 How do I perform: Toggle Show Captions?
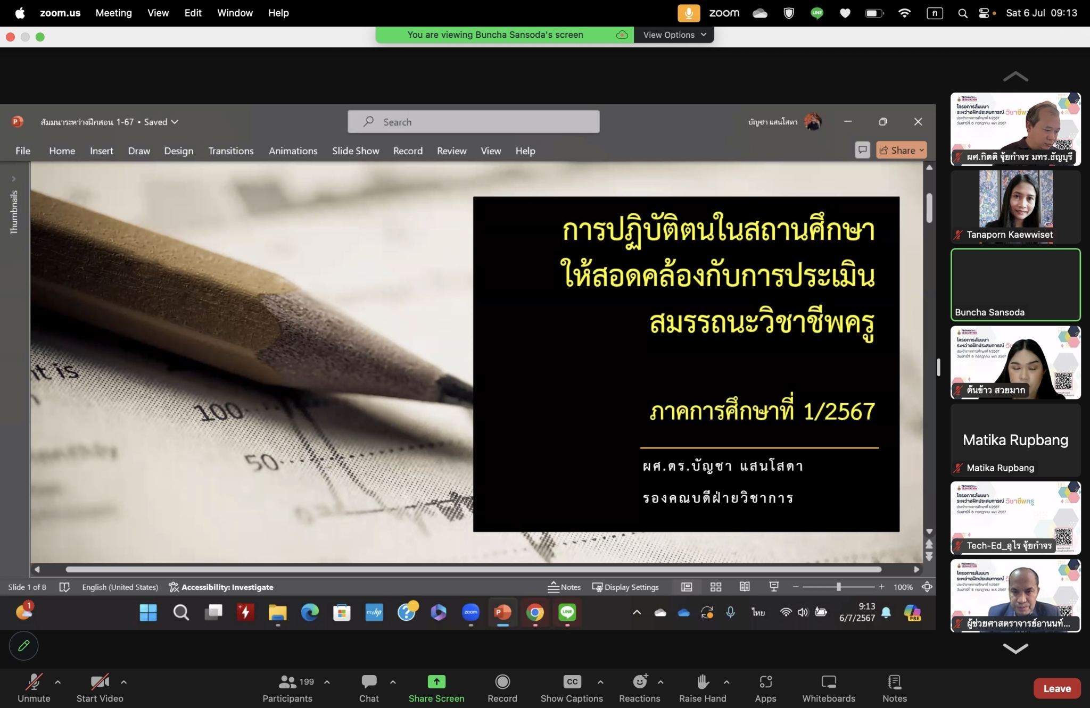coord(572,688)
